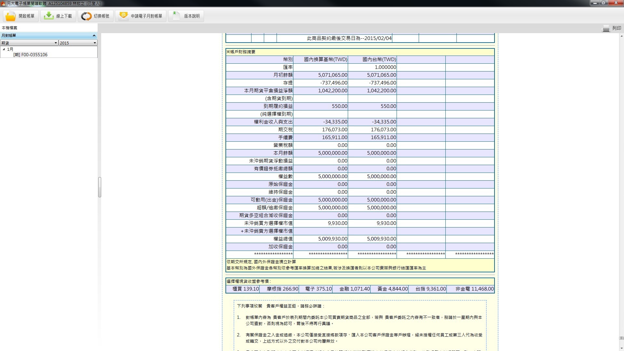Open 申請電子月對帳單 envelope button
This screenshot has width=624, height=351.
pos(123,16)
